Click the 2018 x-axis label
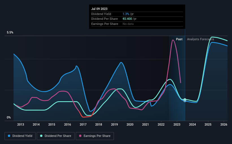 [99, 124]
